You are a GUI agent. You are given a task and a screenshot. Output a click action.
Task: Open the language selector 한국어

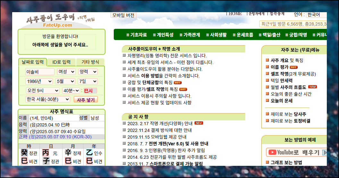click(x=316, y=14)
